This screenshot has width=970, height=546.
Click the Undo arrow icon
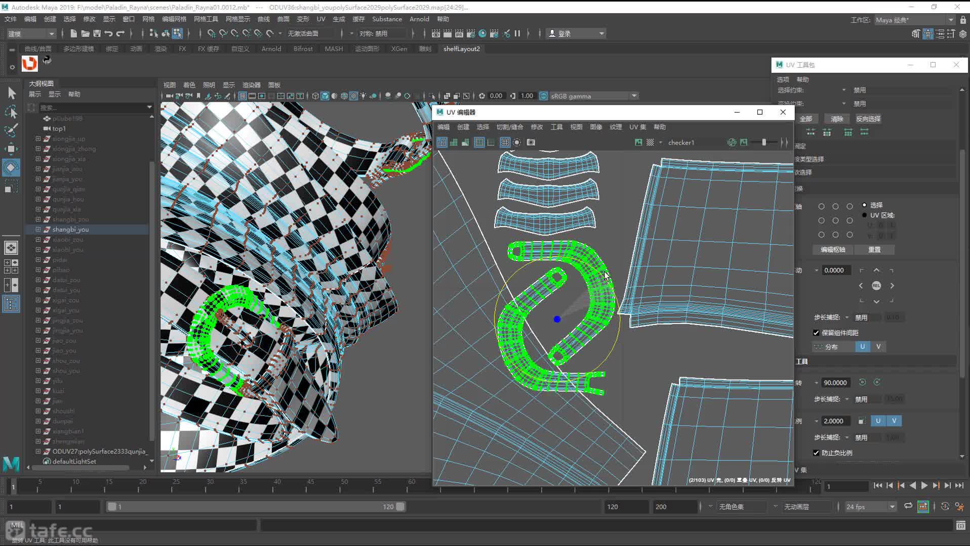click(x=108, y=33)
